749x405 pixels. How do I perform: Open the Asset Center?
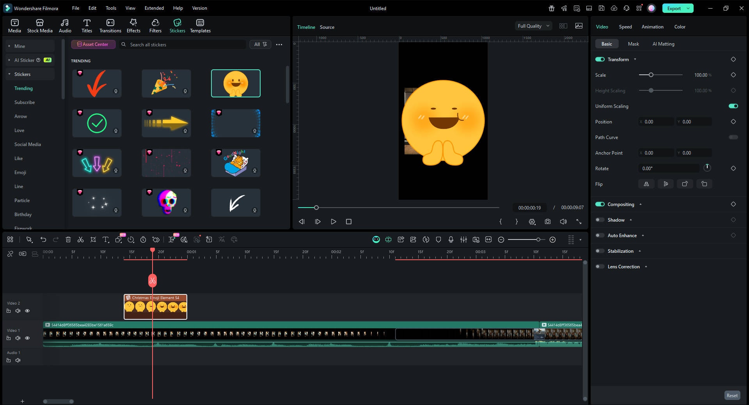[x=93, y=44]
